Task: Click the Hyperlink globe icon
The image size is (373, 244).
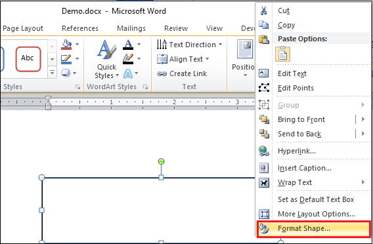Action: (264, 151)
